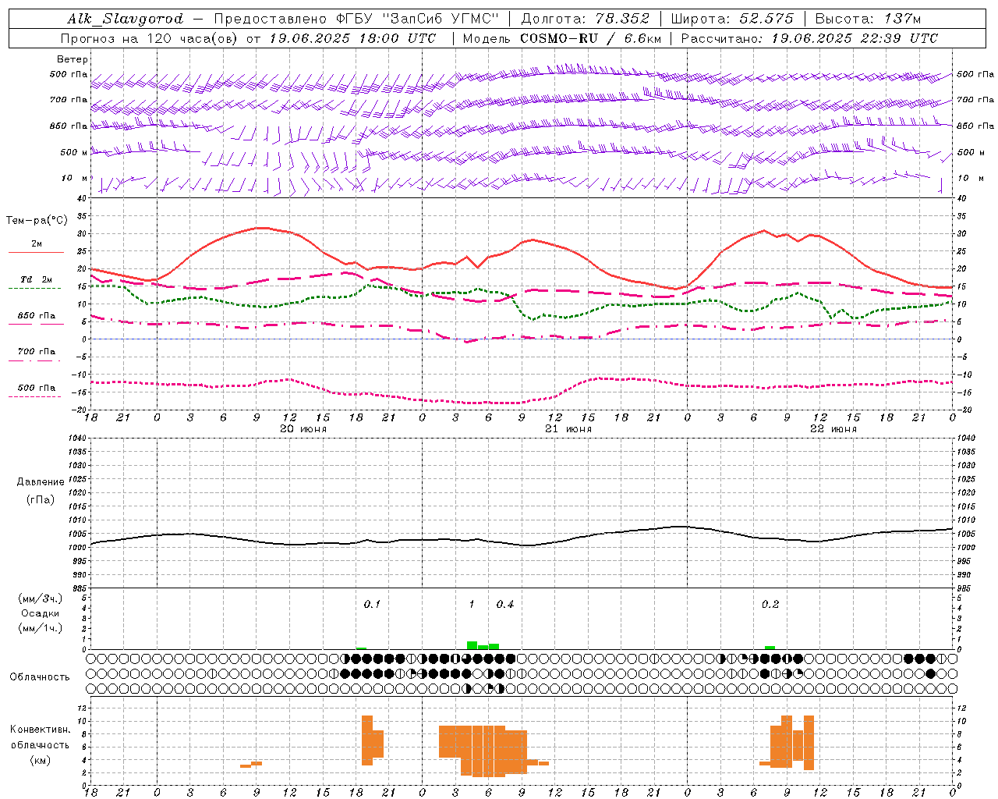998x799 pixels.
Task: Click the calculation time 22:39 UTC
Action: [x=899, y=38]
